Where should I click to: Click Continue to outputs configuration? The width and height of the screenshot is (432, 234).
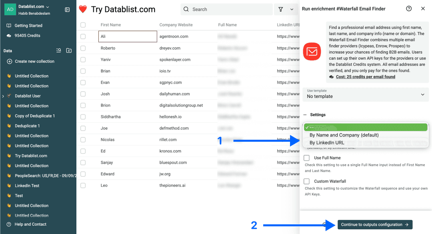(374, 224)
